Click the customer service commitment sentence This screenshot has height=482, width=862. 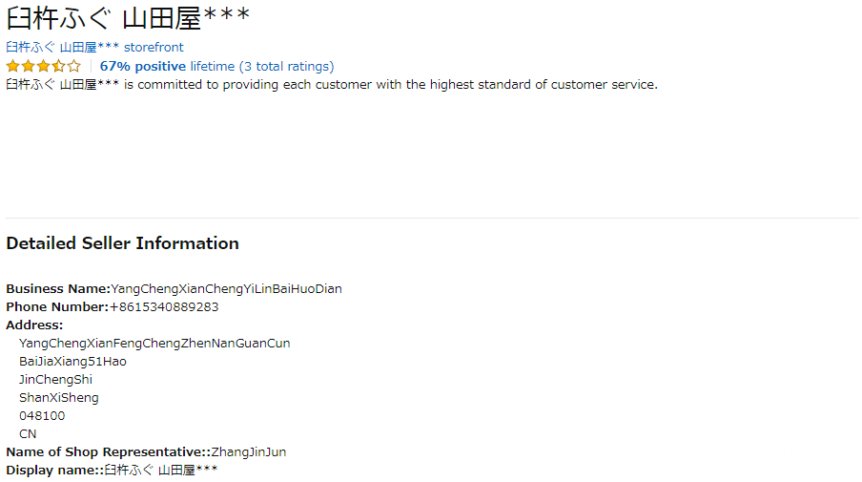click(331, 84)
